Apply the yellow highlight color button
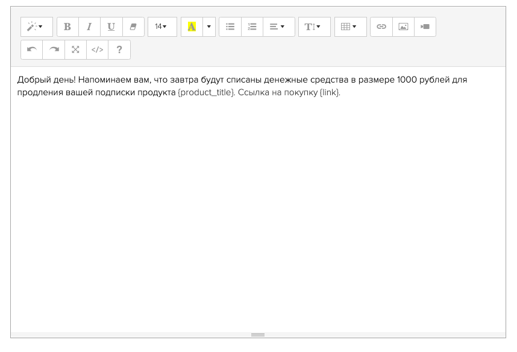The width and height of the screenshot is (517, 352). click(x=192, y=27)
